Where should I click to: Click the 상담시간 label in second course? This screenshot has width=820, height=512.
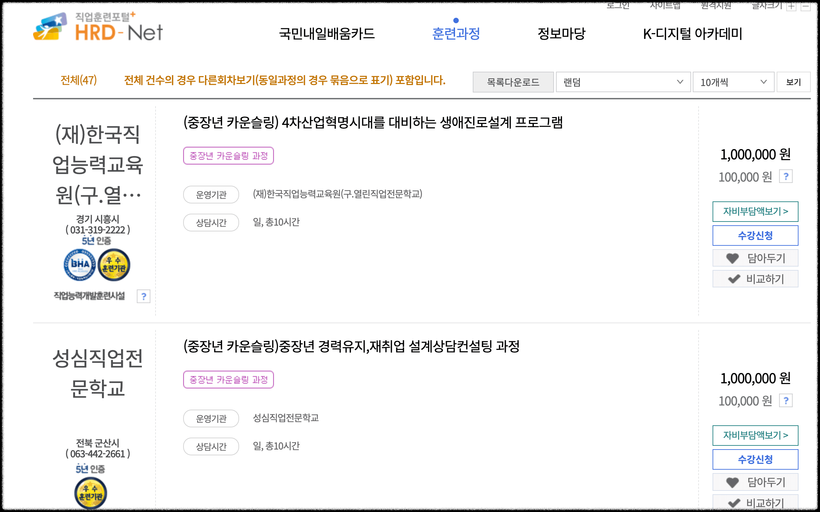pyautogui.click(x=211, y=446)
